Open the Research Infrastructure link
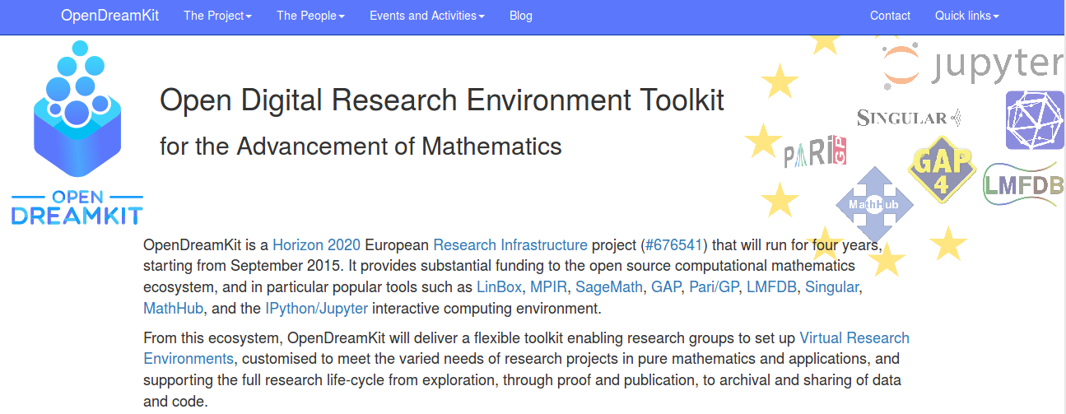1066x414 pixels. pyautogui.click(x=510, y=245)
